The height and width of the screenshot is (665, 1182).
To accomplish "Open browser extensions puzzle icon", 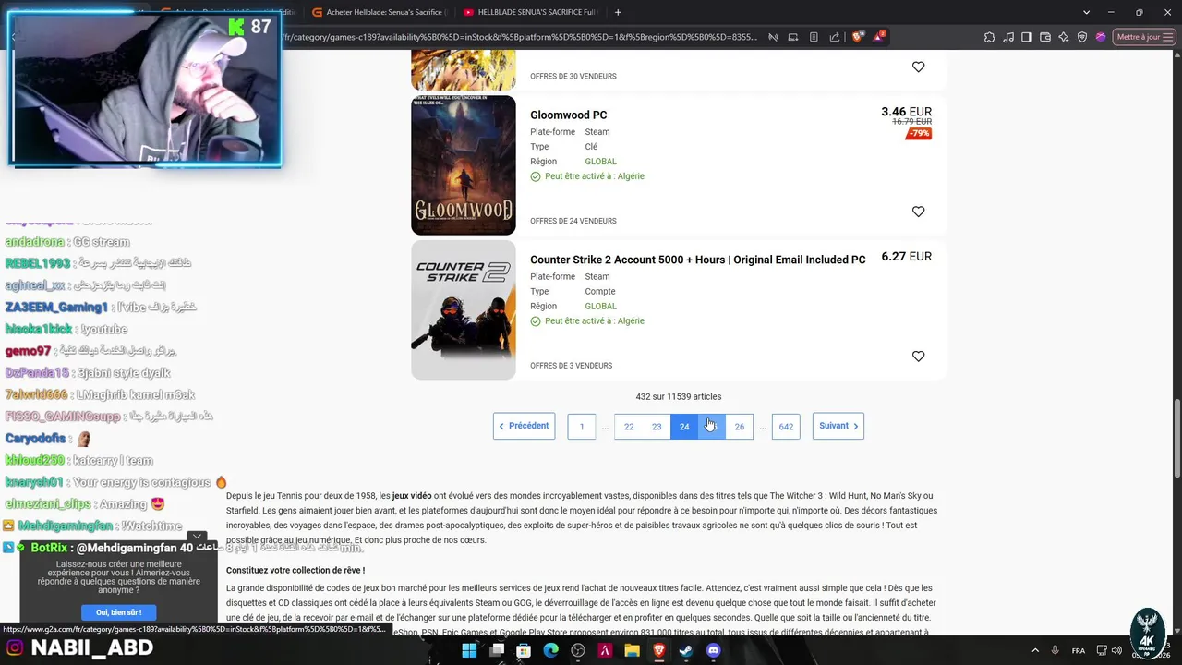I will pyautogui.click(x=990, y=37).
